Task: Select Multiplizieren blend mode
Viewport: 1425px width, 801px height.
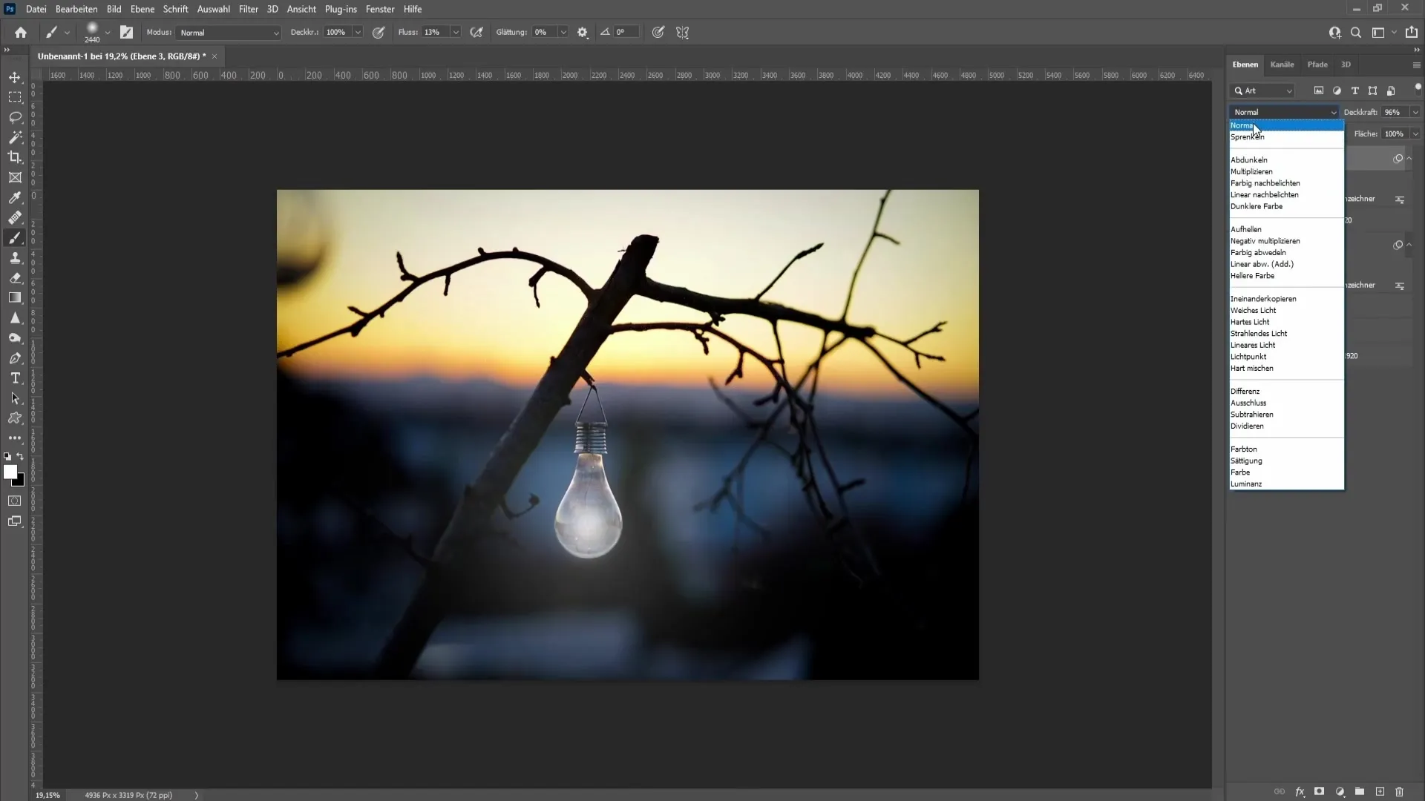Action: pyautogui.click(x=1253, y=171)
